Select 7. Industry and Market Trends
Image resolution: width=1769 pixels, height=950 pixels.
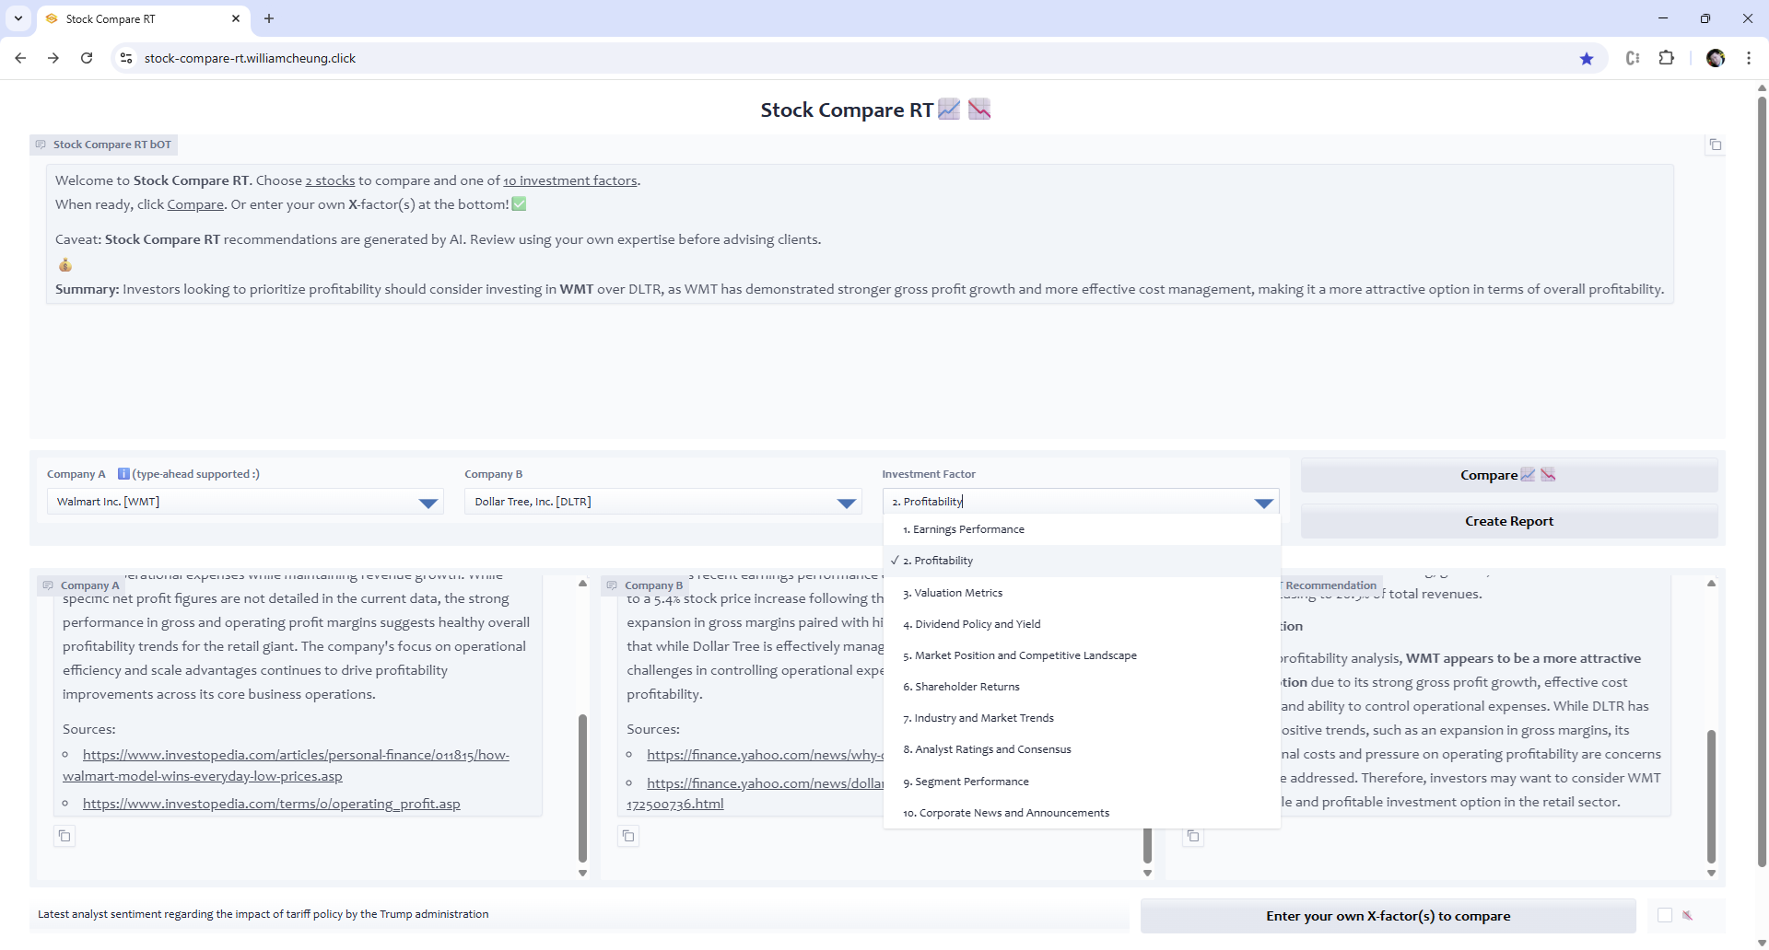point(1082,718)
